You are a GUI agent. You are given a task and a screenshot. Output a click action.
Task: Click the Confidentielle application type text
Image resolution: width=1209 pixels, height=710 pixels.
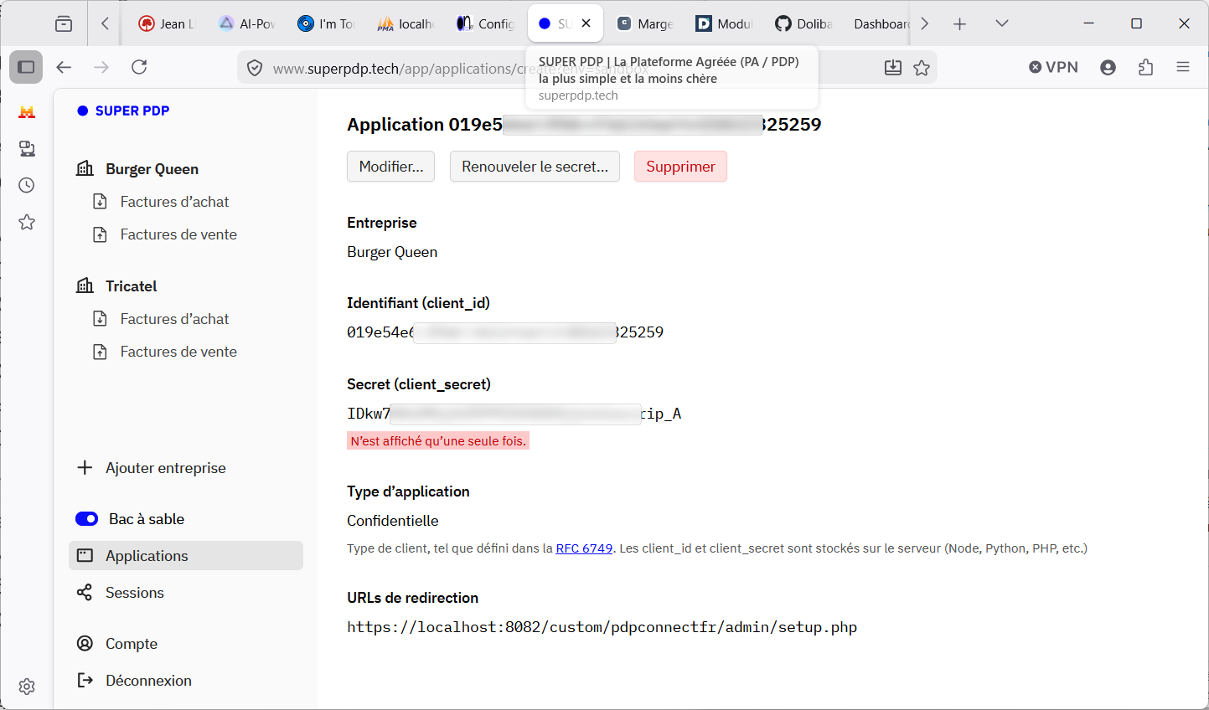click(393, 521)
